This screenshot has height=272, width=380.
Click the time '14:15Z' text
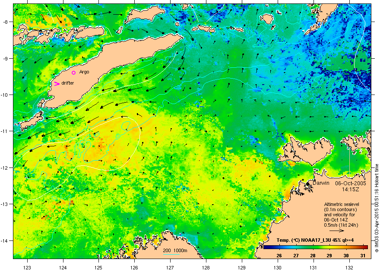click(x=351, y=189)
